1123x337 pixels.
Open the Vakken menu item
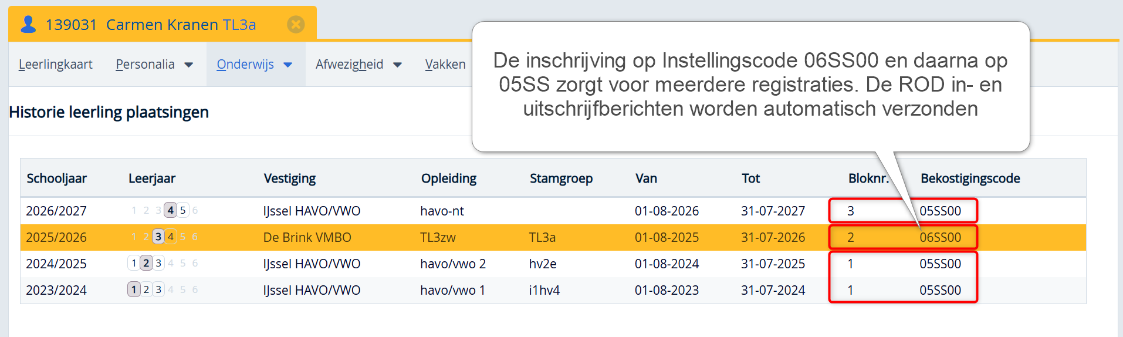445,65
